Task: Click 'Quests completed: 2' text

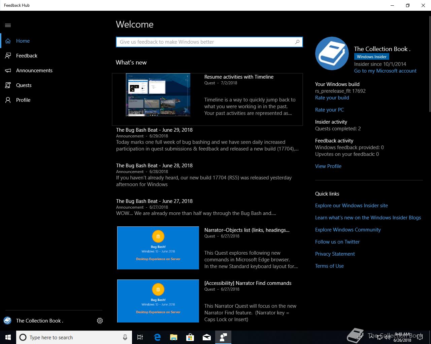Action: pyautogui.click(x=338, y=129)
